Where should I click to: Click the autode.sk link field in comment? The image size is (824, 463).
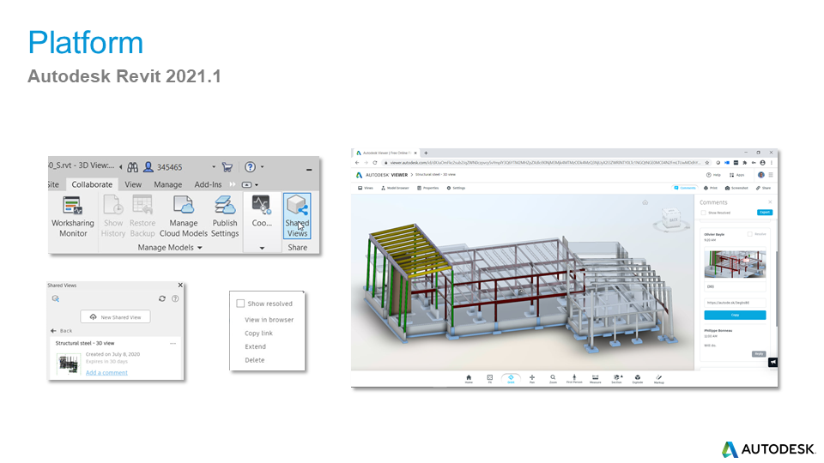tap(735, 303)
